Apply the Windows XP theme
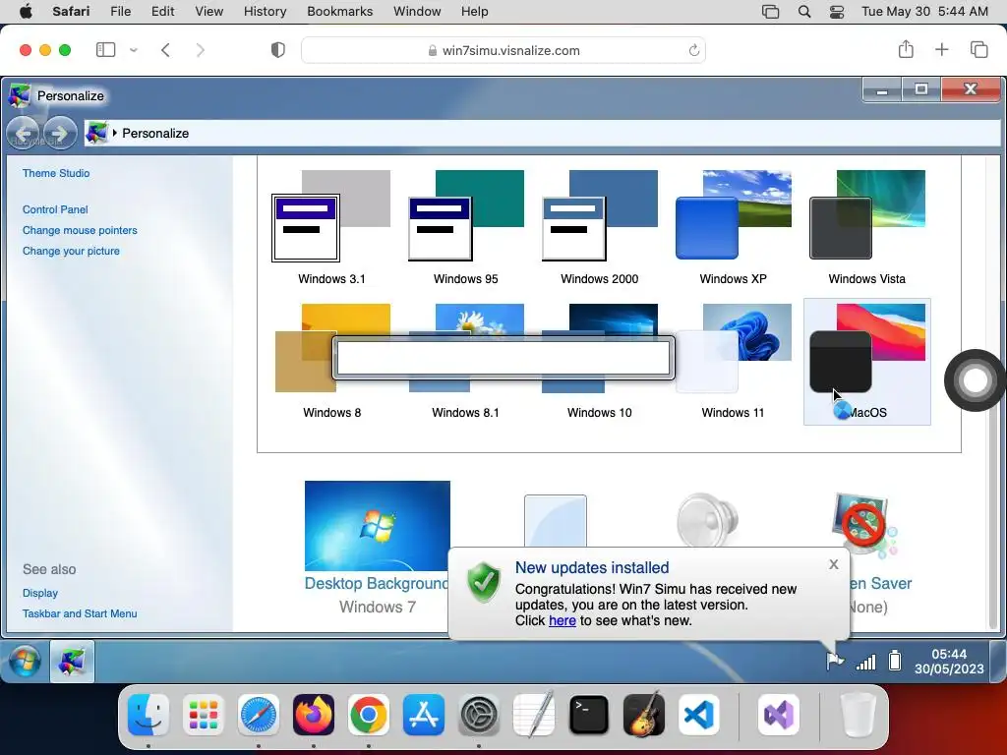The height and width of the screenshot is (755, 1007). [733, 227]
